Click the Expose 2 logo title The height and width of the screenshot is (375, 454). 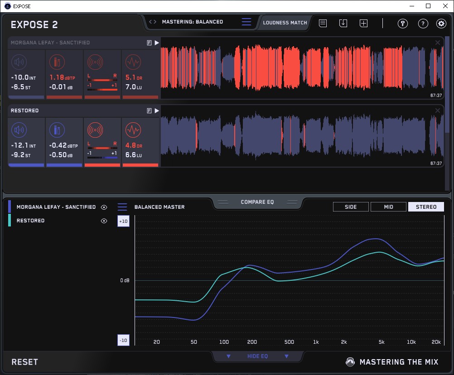click(x=34, y=24)
